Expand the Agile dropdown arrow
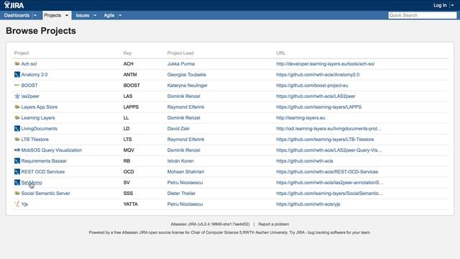Screen dimensions: 460x259 click(x=120, y=15)
